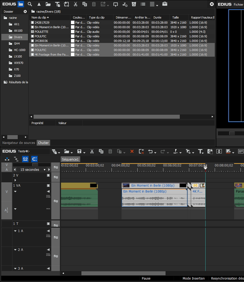Click the search magnifier icon in bin toolbar
244x282 pixels.
pyautogui.click(x=30, y=4)
